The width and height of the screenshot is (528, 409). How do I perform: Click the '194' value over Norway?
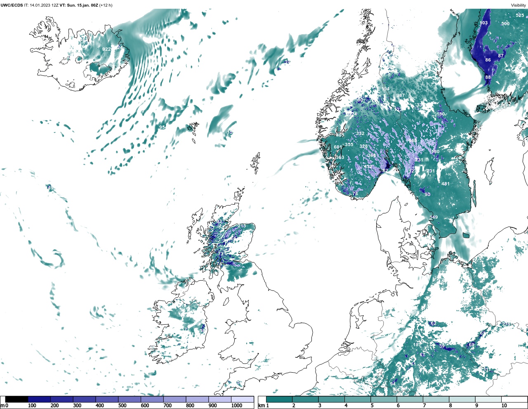385,89
